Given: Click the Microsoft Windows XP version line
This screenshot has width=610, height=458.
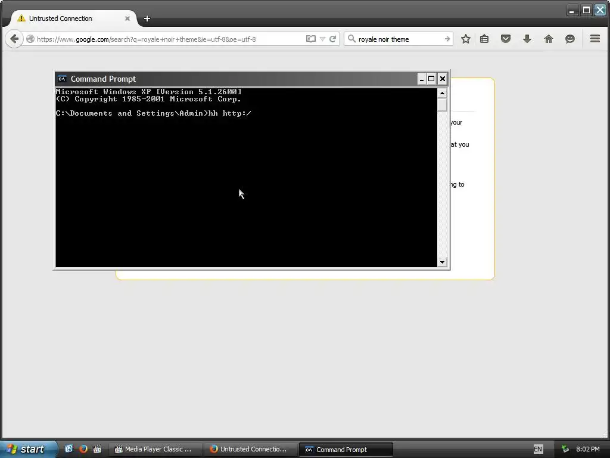Looking at the screenshot, I should tap(148, 92).
